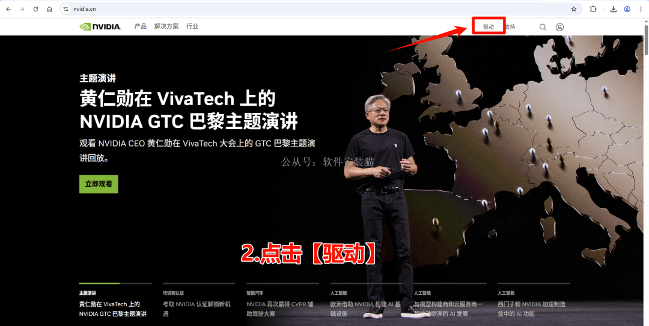Select the 西门子和 NVIDIA carousel item
Viewport: 649px width, 326px height.
pos(534,301)
